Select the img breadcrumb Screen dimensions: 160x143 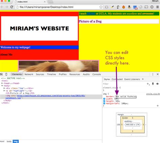click(16, 141)
